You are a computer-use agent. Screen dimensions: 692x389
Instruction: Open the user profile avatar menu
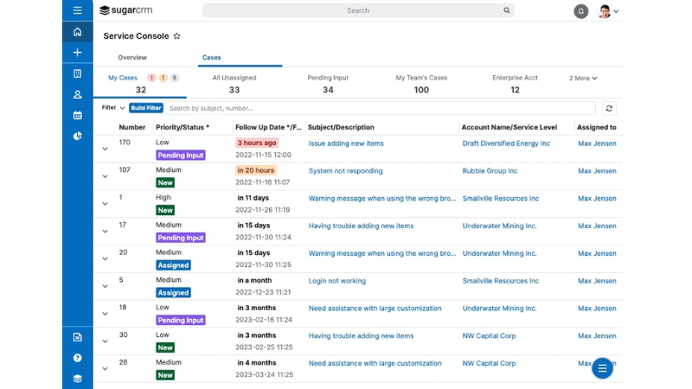click(608, 11)
